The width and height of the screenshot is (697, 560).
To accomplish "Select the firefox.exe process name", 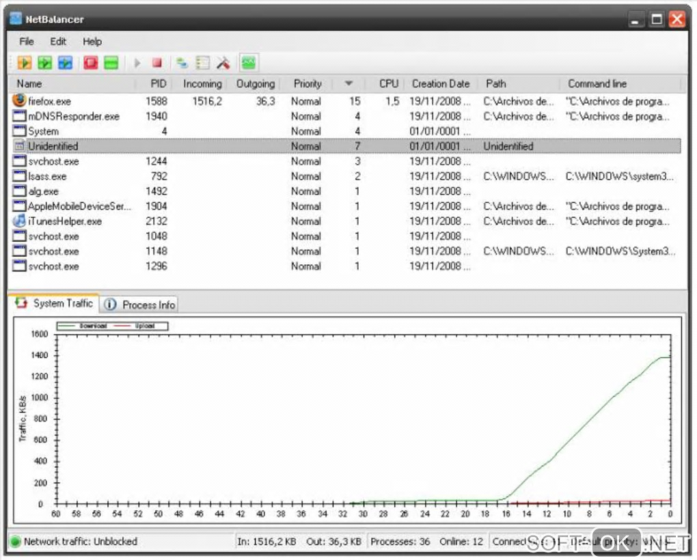I will (49, 101).
